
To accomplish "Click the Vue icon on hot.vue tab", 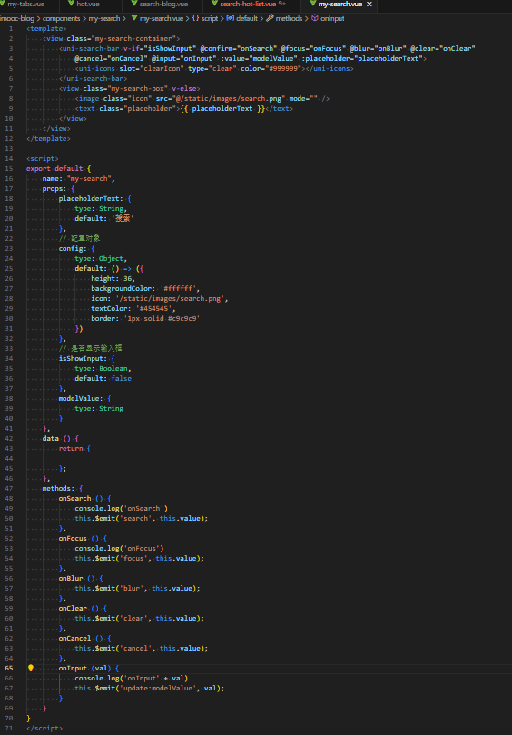I will pos(71,4).
